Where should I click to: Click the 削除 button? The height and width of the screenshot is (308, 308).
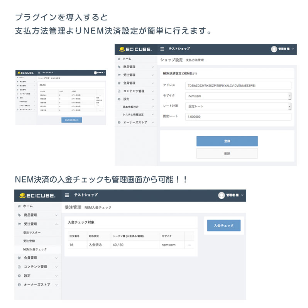coord(227,153)
